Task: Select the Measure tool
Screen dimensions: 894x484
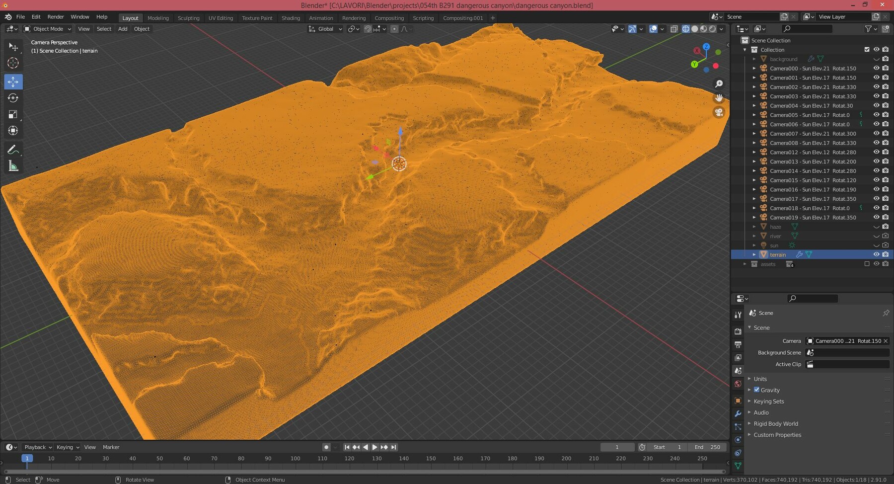Action: pyautogui.click(x=13, y=165)
